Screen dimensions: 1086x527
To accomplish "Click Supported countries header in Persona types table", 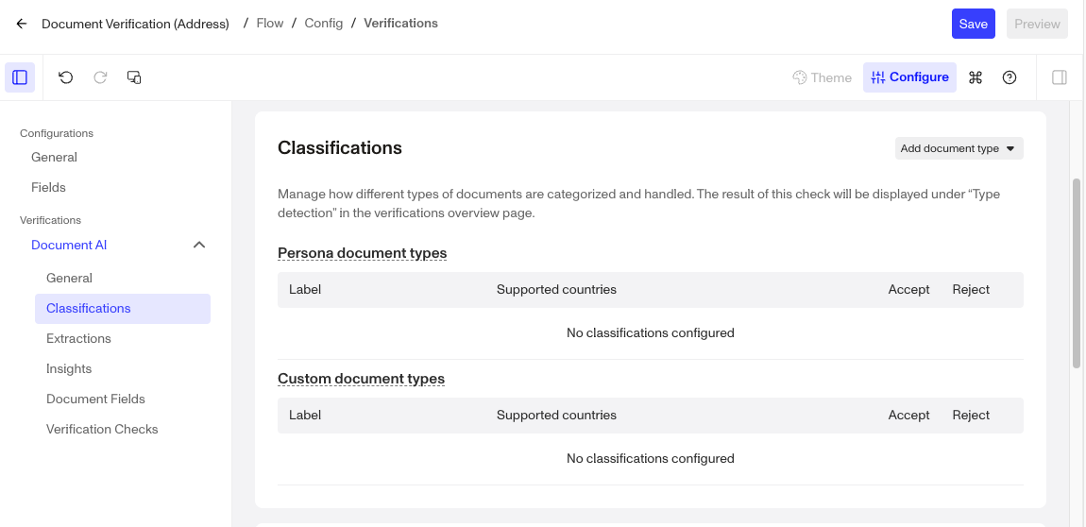I will point(556,289).
